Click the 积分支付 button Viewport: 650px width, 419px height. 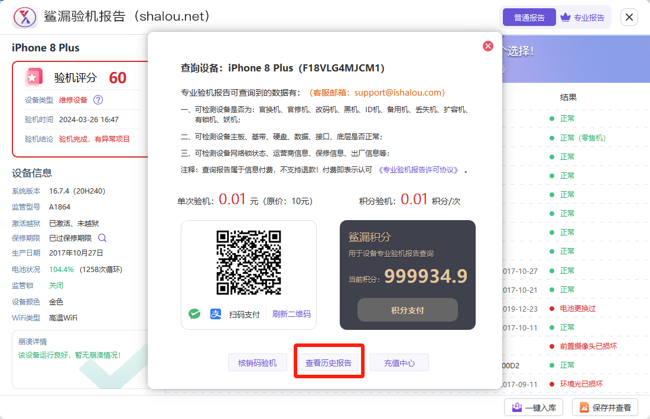click(x=408, y=310)
